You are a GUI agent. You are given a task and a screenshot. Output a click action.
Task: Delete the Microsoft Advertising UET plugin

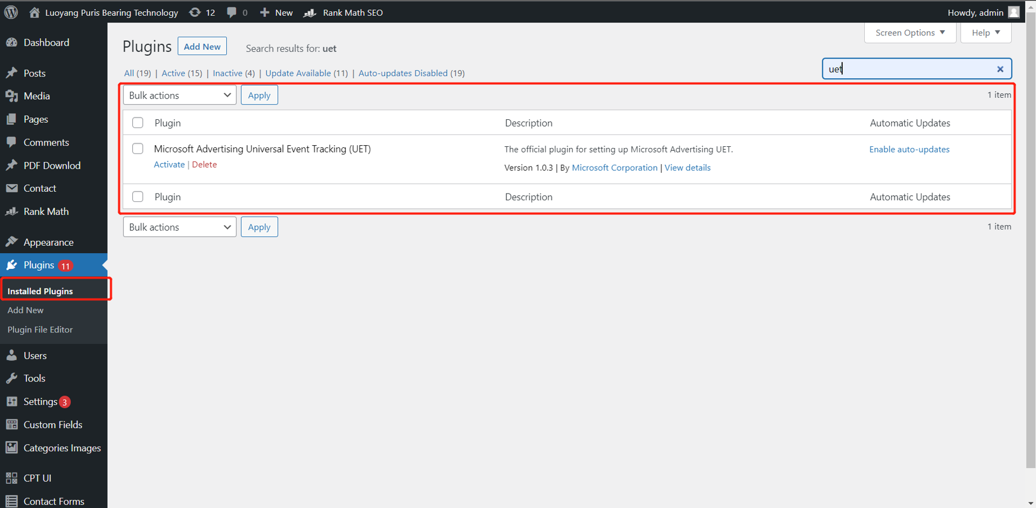[x=204, y=165]
